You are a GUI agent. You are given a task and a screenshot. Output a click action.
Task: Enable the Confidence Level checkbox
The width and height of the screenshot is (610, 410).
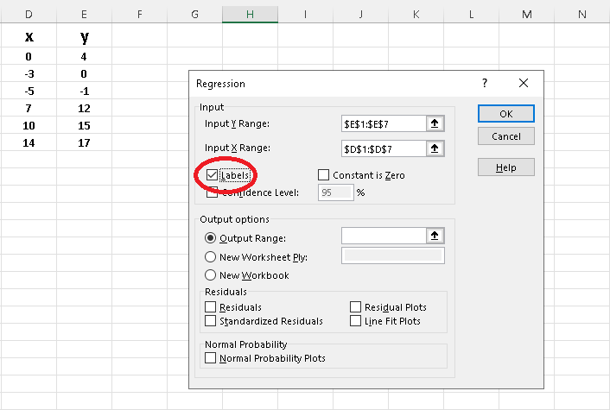click(x=213, y=192)
